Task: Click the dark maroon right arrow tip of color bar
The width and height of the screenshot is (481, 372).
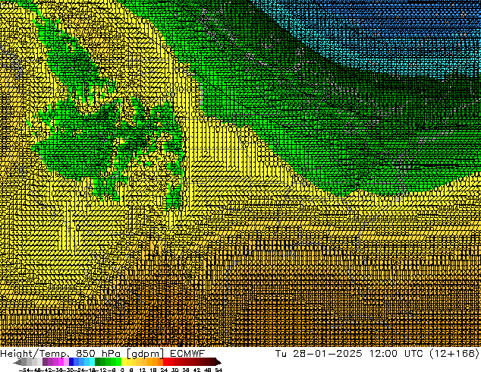Action: pyautogui.click(x=218, y=362)
